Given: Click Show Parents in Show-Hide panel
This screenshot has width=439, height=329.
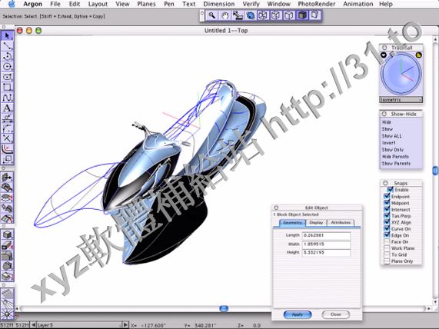Looking at the screenshot, I should (x=396, y=164).
